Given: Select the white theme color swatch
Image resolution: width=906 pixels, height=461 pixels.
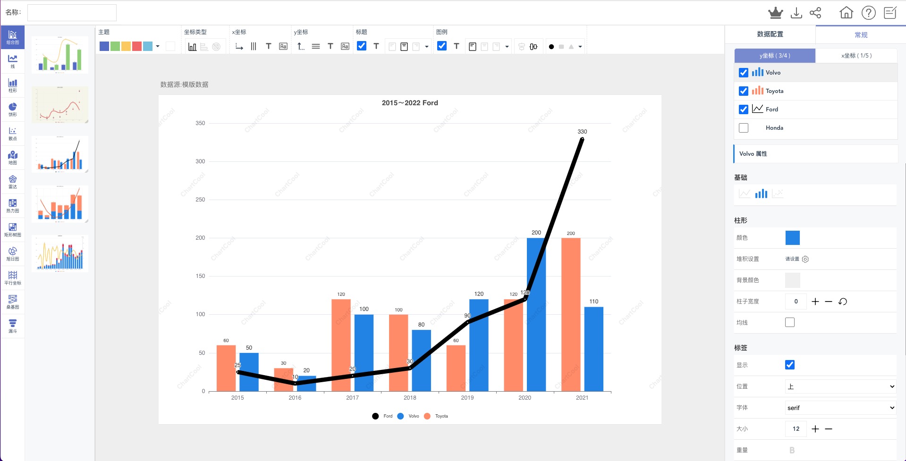Looking at the screenshot, I should point(170,46).
